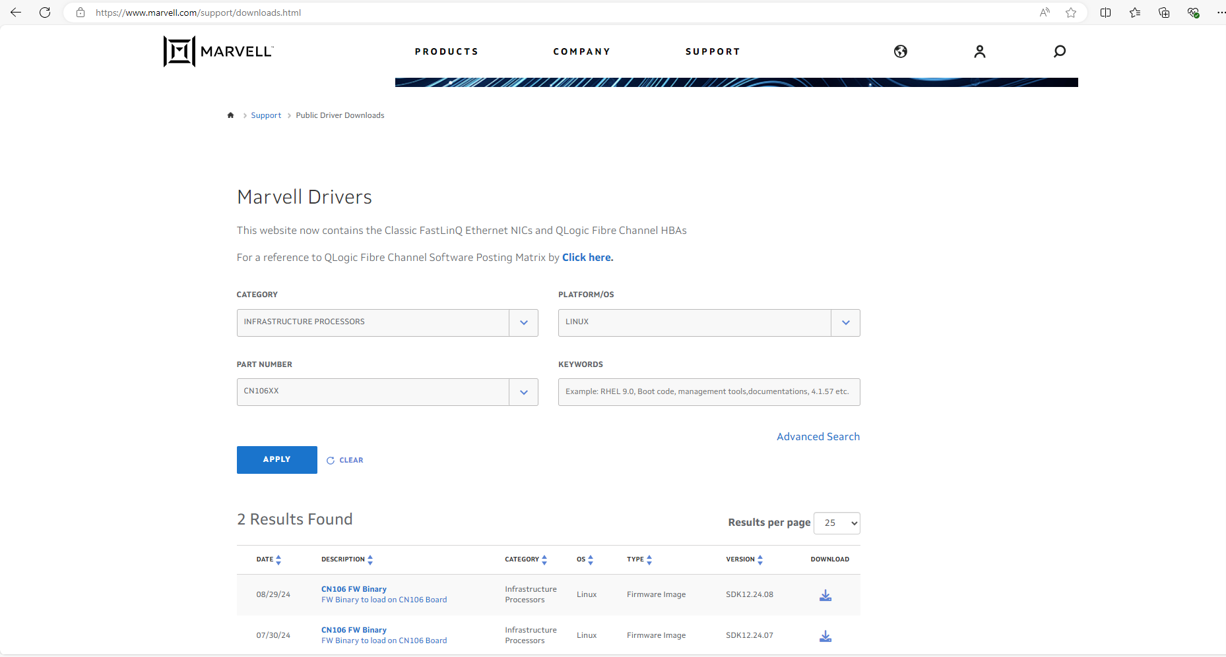
Task: Refresh the browser page
Action: 45,13
